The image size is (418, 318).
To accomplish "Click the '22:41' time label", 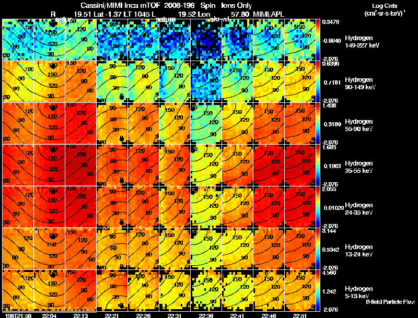I will (x=237, y=315).
